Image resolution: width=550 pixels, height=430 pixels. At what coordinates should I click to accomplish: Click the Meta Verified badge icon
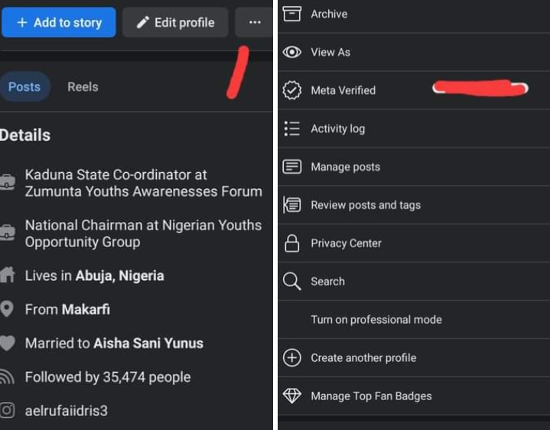(x=291, y=90)
